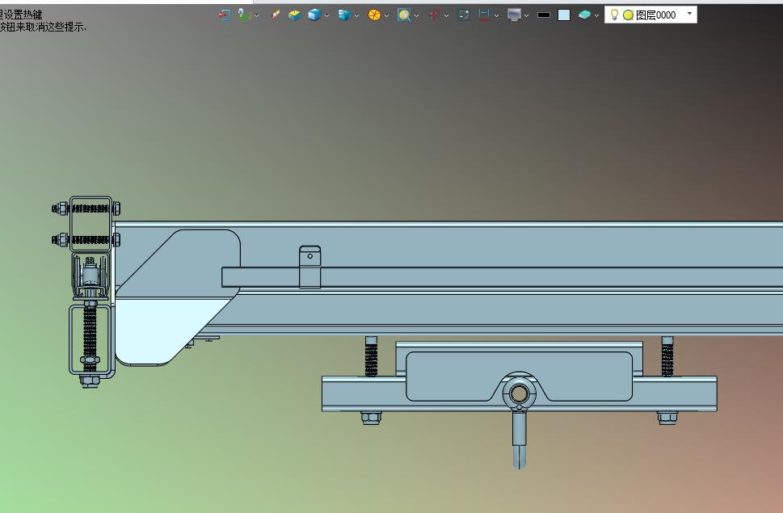Toggle the light bulb layer visibility

click(x=613, y=15)
